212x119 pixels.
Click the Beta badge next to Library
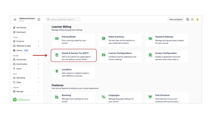coord(26,50)
